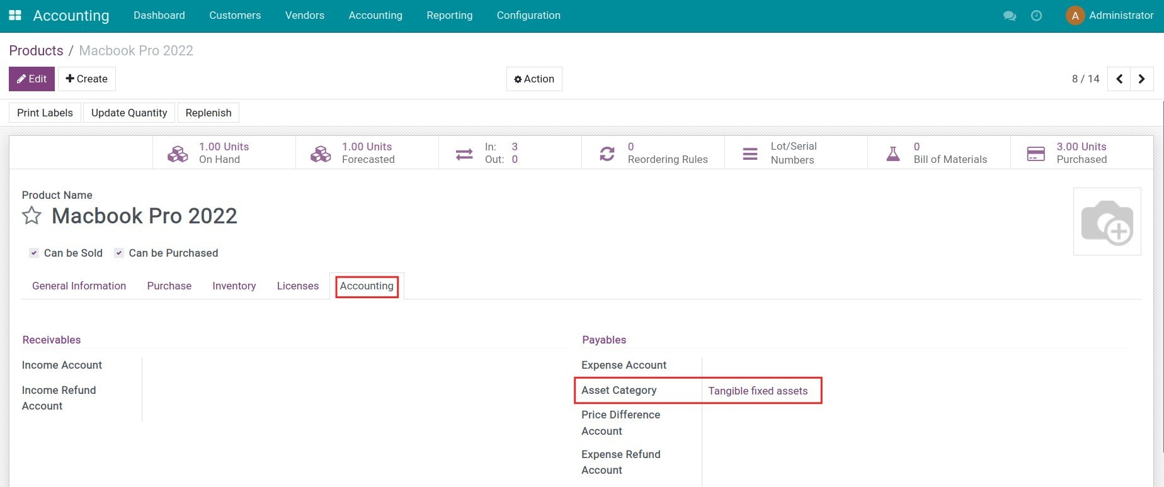Open Accounting top menu item

375,16
